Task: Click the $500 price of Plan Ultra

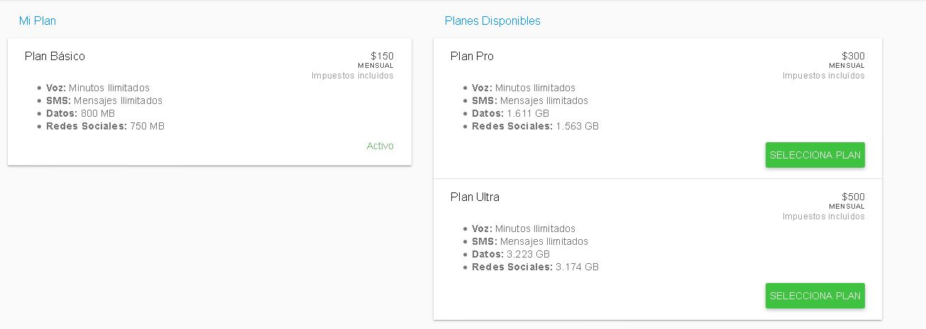Action: (x=853, y=197)
